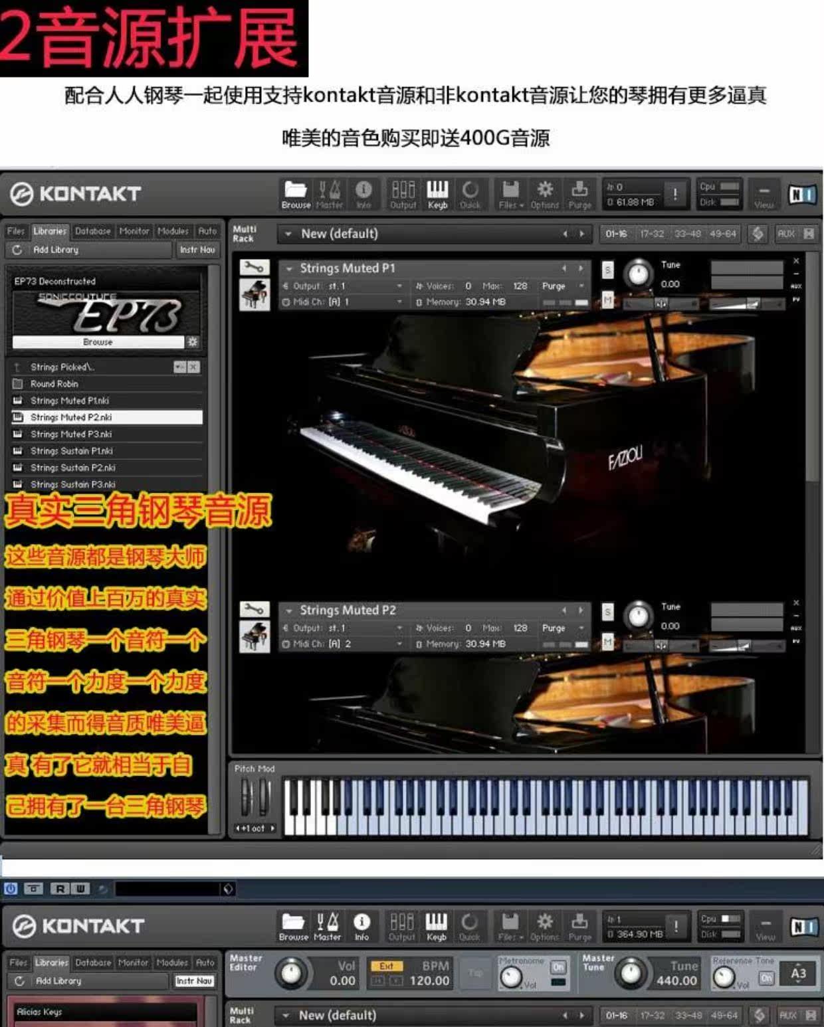Open Purge dropdown of Strings Muted P1

point(562,286)
